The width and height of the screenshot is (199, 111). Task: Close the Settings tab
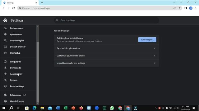click(36, 3)
